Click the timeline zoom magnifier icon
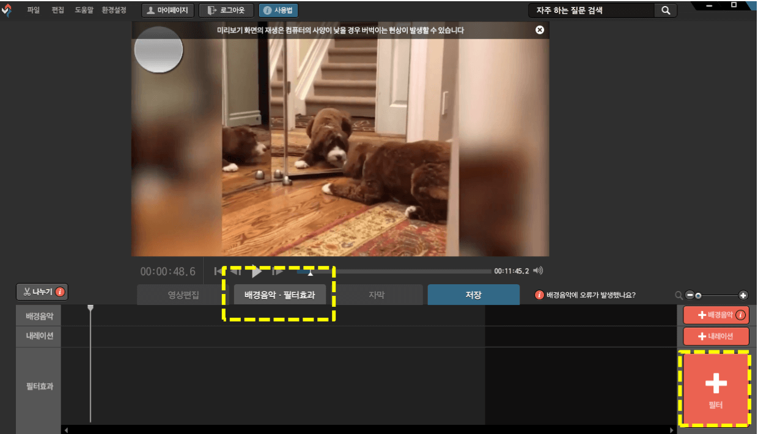The height and width of the screenshot is (434, 758). 679,295
